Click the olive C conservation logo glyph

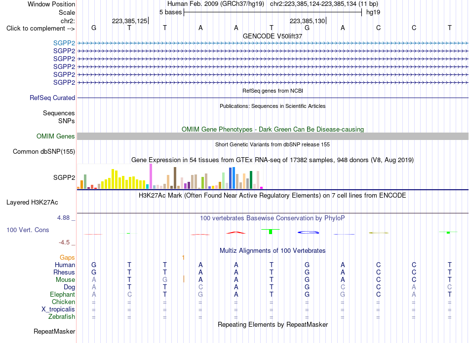[378, 233]
